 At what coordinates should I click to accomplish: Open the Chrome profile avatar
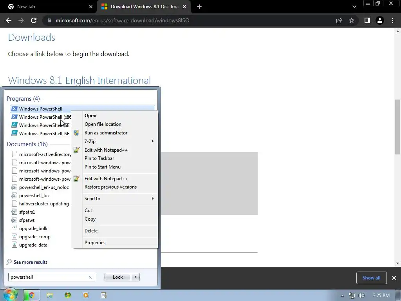[x=380, y=20]
